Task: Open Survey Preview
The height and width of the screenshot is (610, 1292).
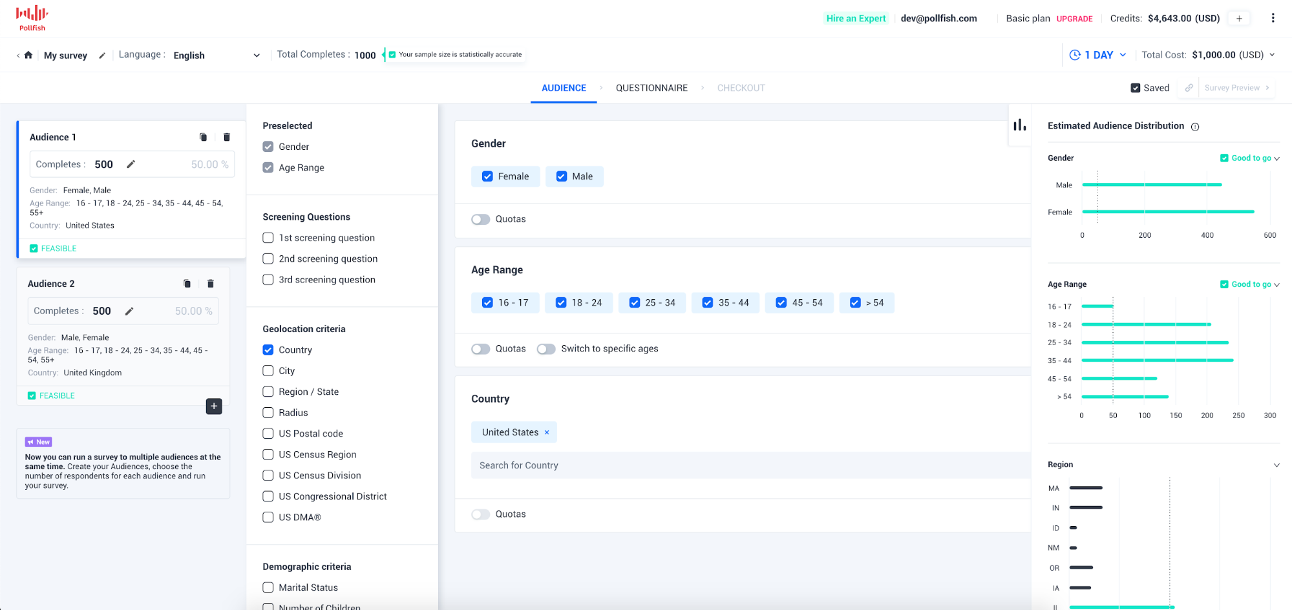Action: tap(1236, 88)
